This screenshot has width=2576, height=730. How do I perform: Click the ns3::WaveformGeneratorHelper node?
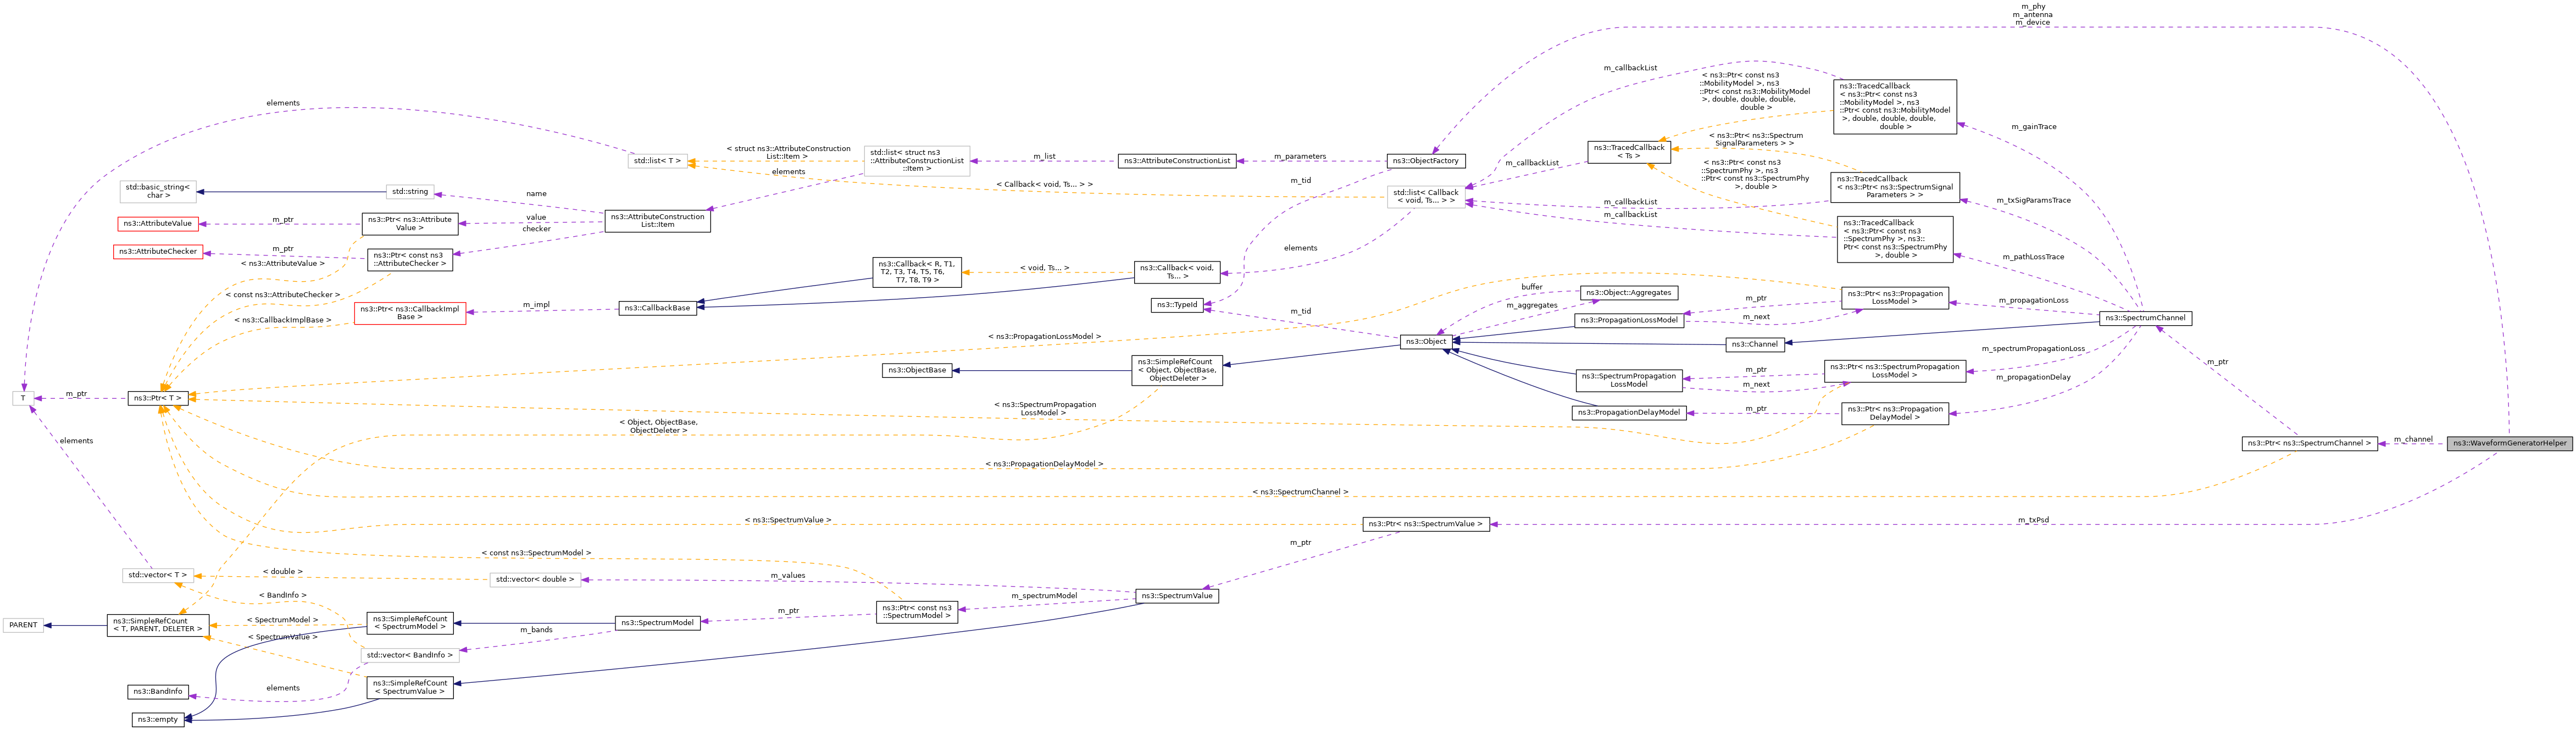click(2509, 444)
